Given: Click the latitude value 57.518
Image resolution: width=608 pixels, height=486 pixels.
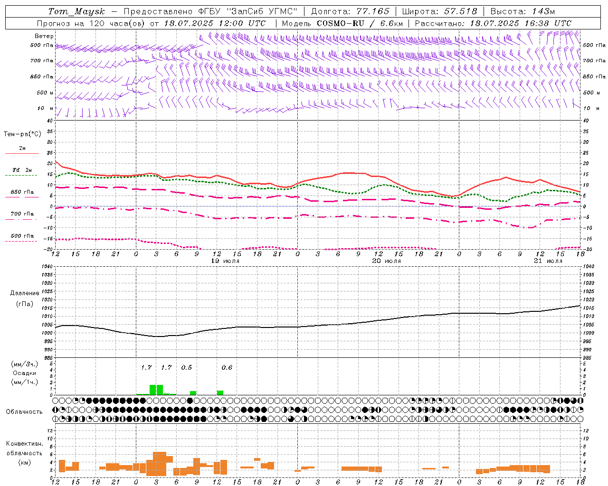Looking at the screenshot, I should coord(461,11).
